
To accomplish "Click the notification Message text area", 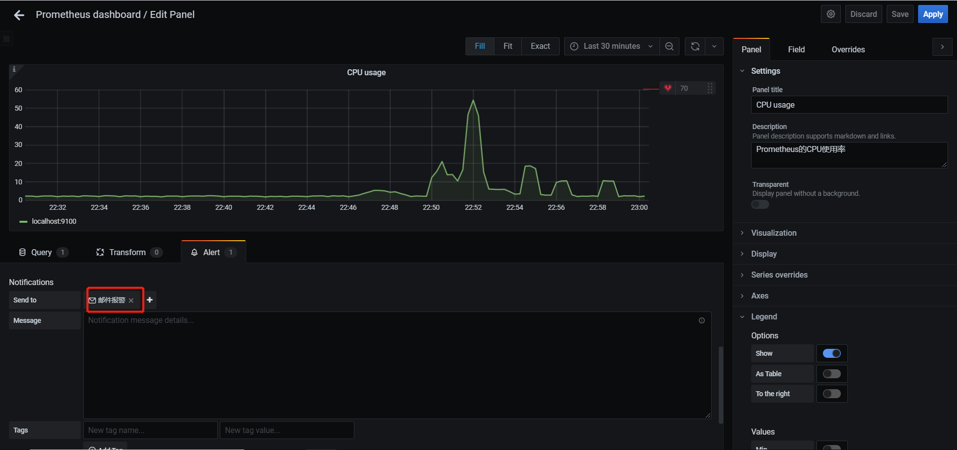I will (397, 365).
